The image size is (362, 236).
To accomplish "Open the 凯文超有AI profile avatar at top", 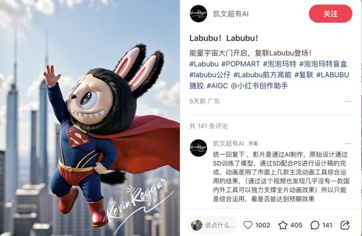I will point(199,14).
